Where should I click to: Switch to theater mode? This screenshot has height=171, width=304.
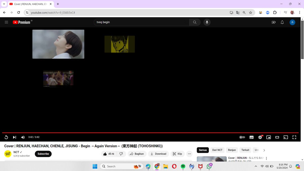click(x=277, y=137)
